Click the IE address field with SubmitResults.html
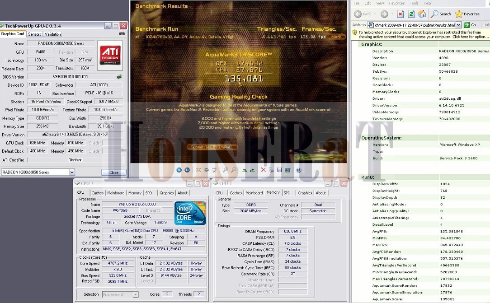Screen dimensions: 490x303 415,25
